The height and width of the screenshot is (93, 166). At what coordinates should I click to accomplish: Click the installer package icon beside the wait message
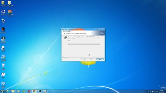pyautogui.click(x=66, y=38)
